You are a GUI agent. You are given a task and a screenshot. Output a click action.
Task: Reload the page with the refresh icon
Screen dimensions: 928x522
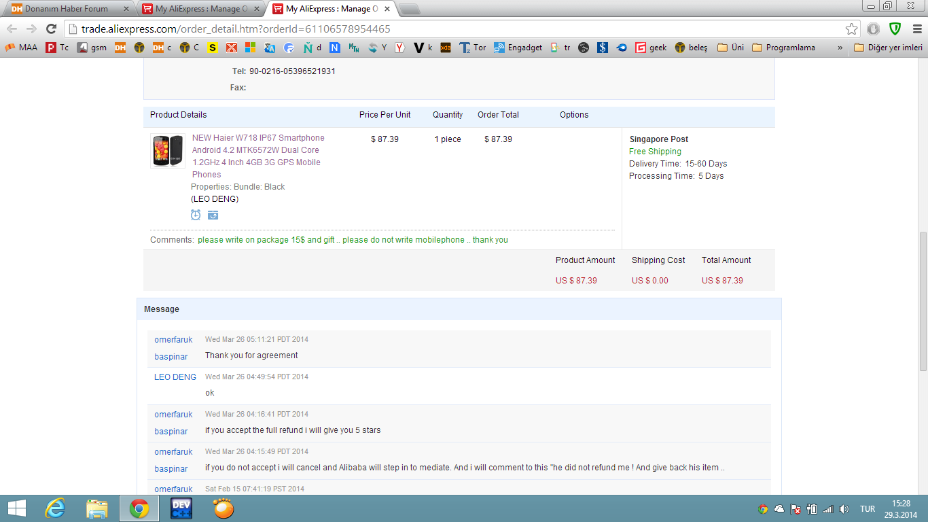click(51, 29)
